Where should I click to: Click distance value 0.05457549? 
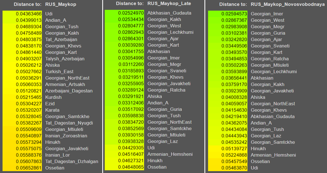(x=234, y=162)
